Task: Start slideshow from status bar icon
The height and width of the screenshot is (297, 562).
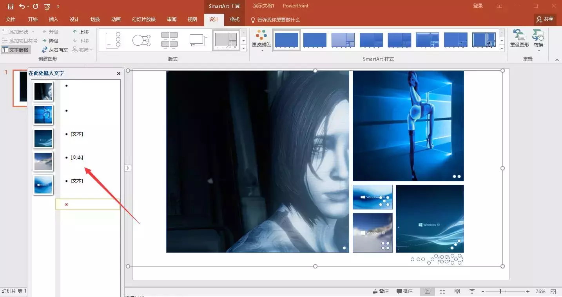Action: coord(472,292)
